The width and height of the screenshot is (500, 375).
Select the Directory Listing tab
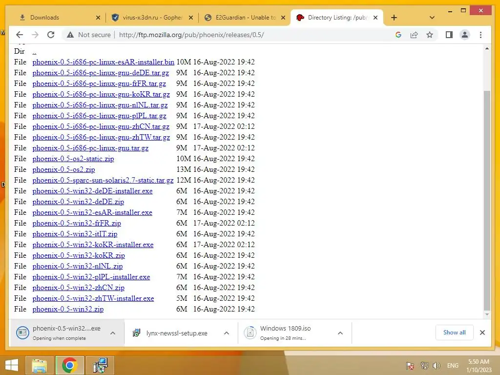[x=337, y=18]
